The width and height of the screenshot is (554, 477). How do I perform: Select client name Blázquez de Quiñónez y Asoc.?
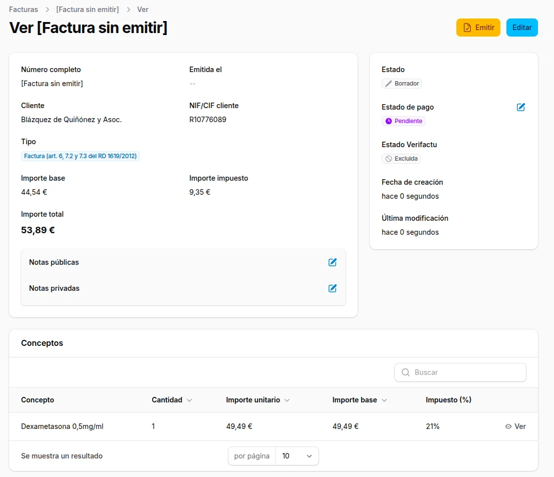[71, 120]
